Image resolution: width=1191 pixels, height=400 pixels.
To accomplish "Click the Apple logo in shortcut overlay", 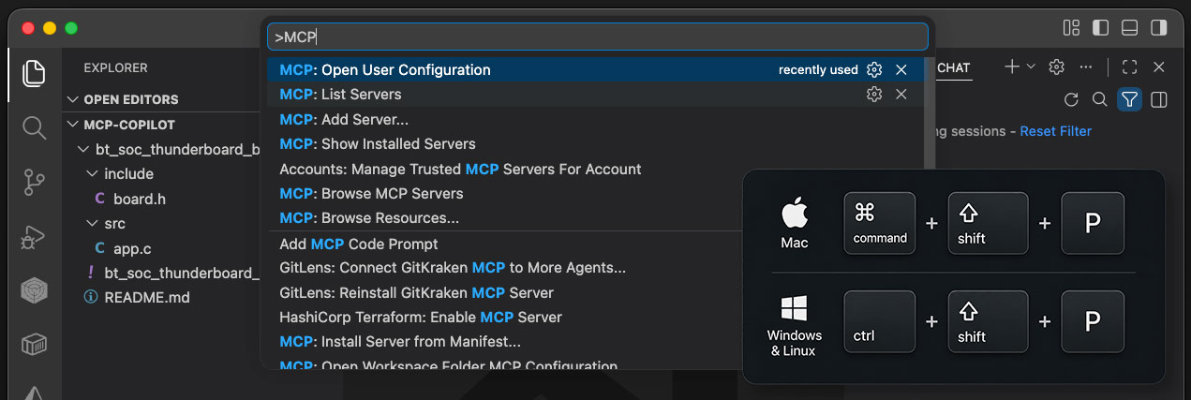I will tap(795, 214).
